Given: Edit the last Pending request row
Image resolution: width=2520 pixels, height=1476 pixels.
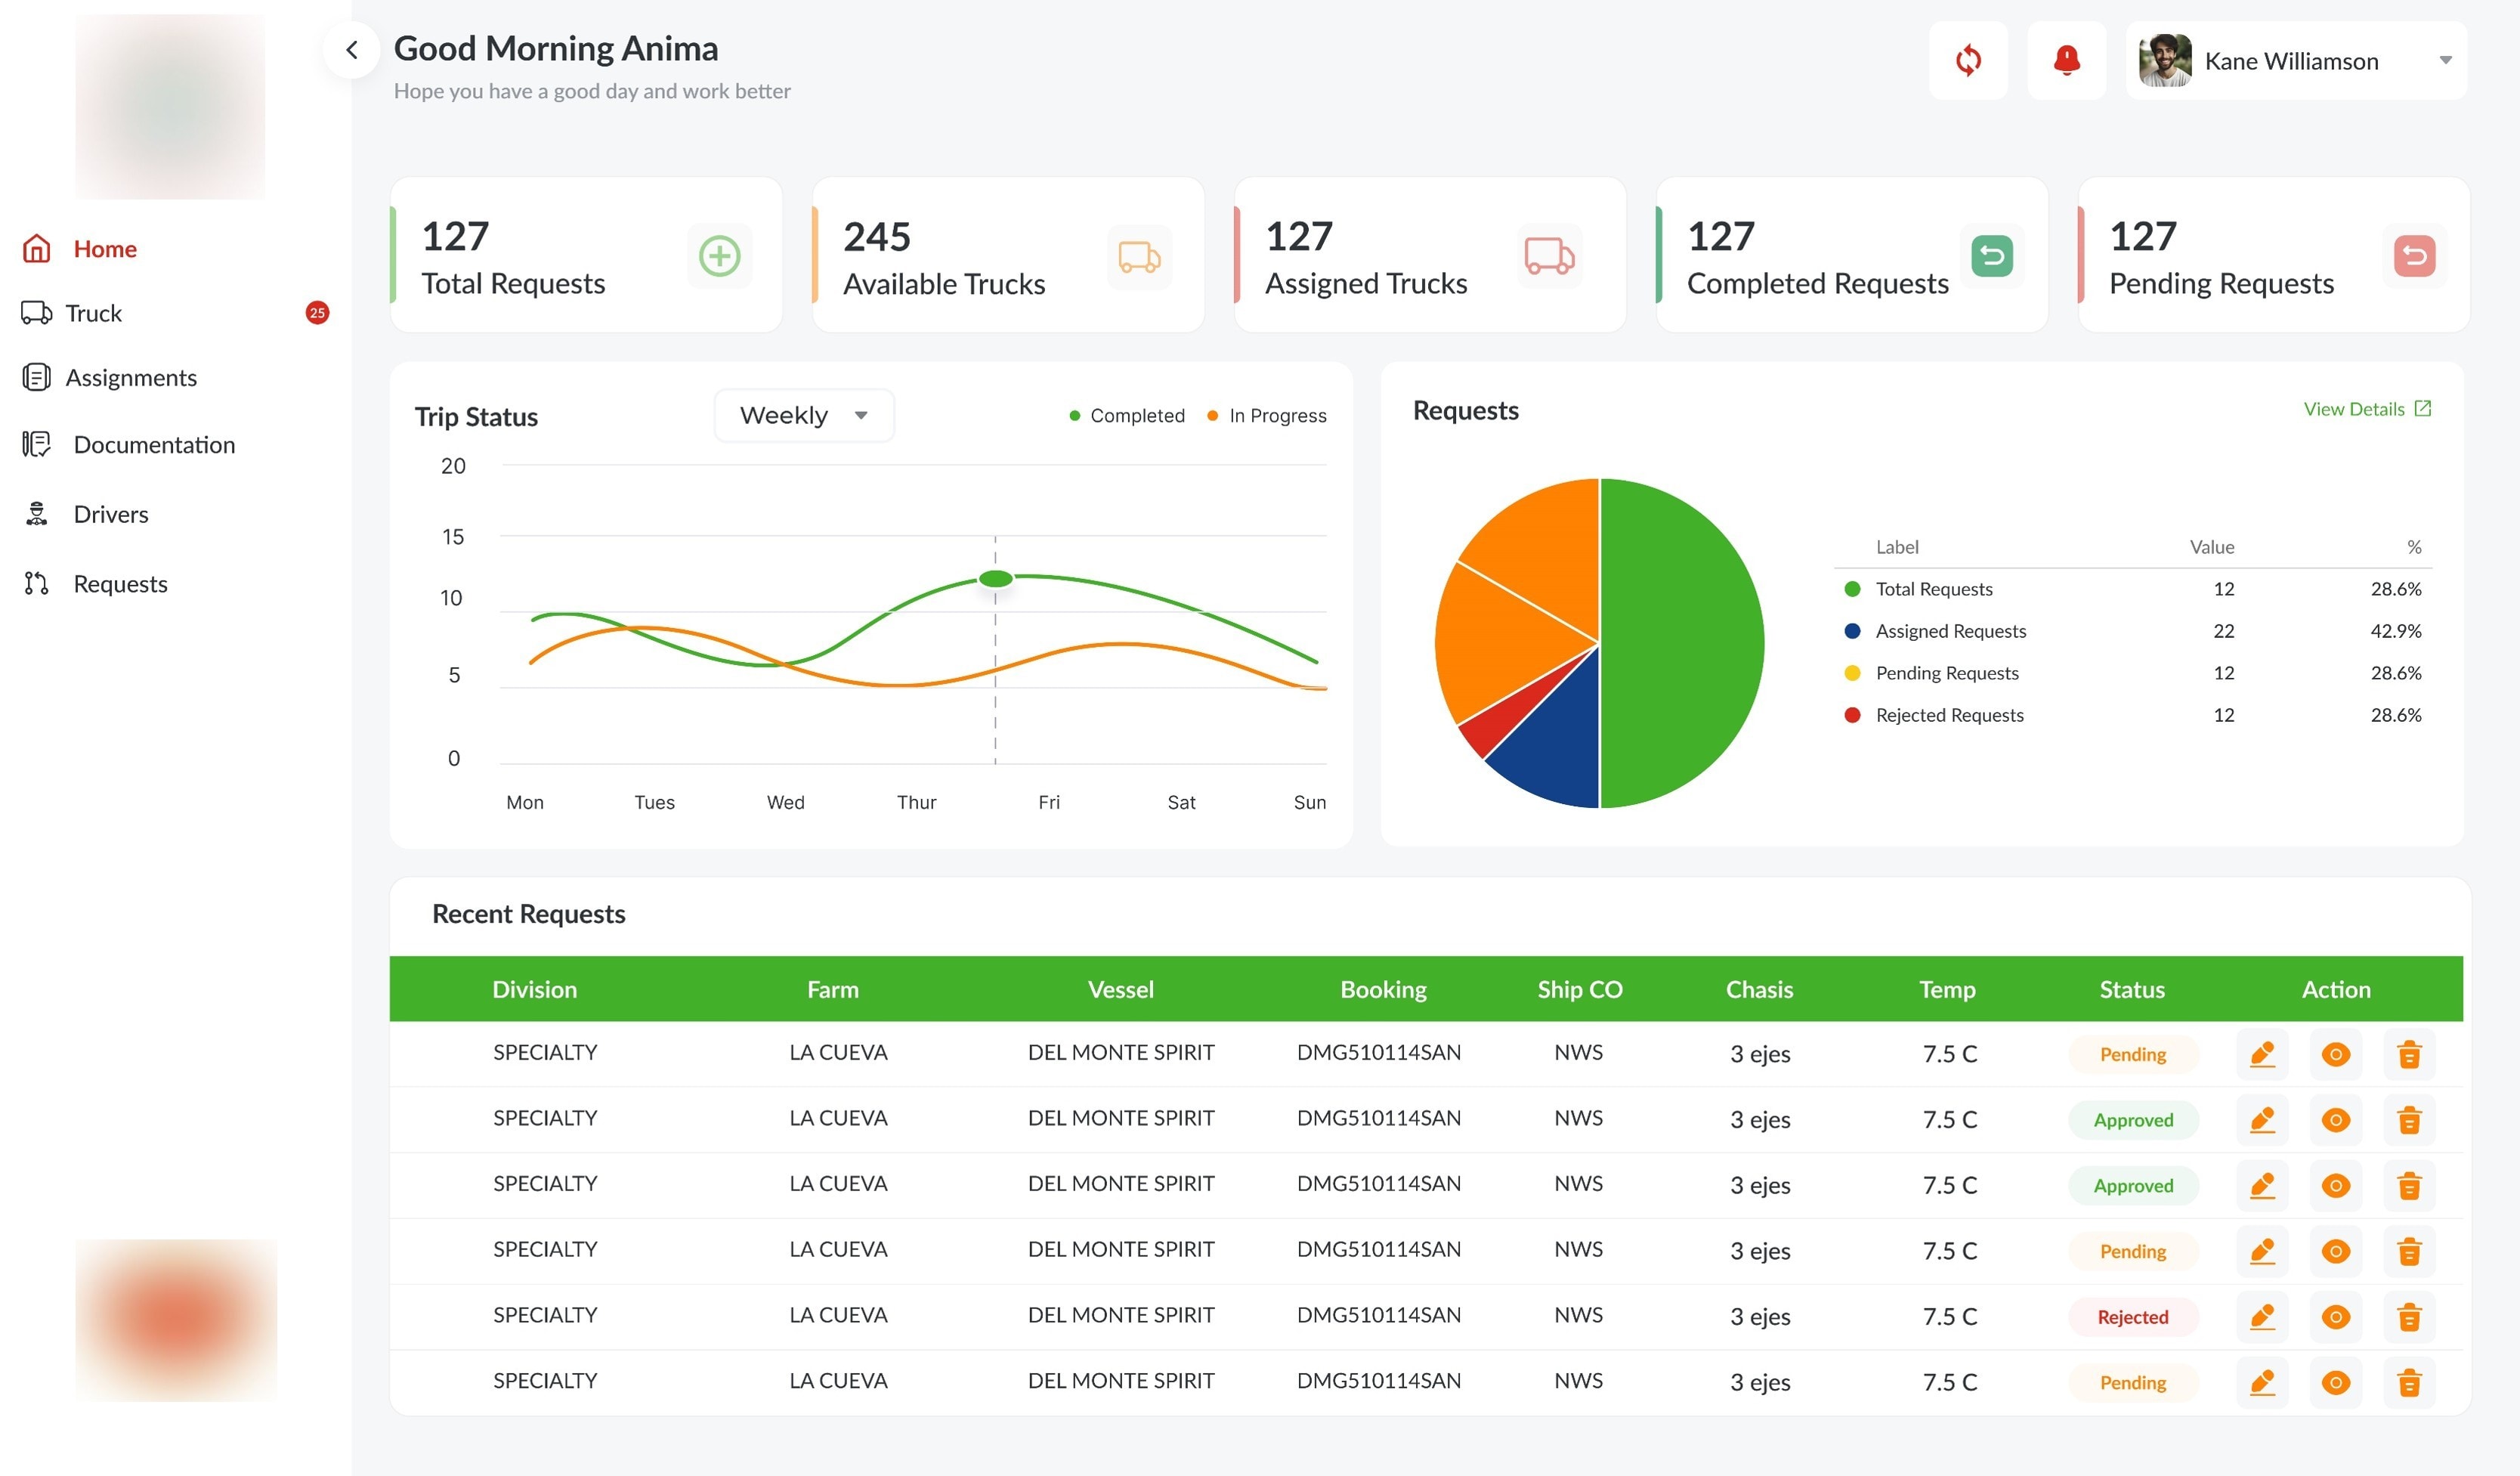Looking at the screenshot, I should click(x=2262, y=1383).
